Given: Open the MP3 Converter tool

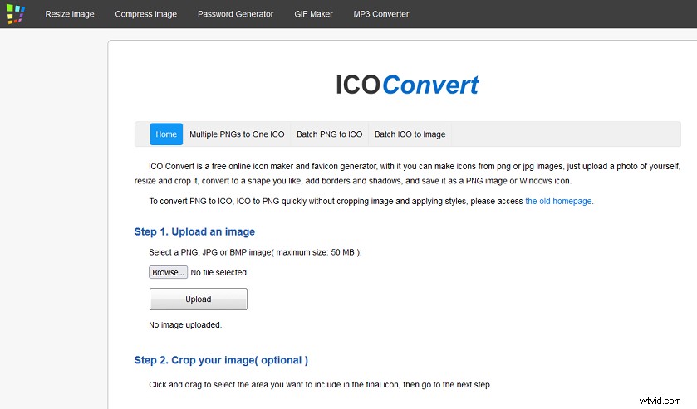Looking at the screenshot, I should point(381,14).
